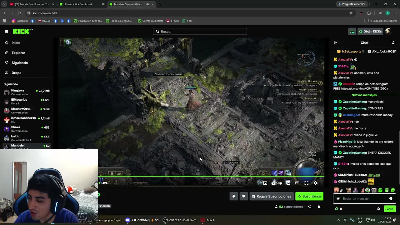Show hidden system tray icons

coord(339,220)
